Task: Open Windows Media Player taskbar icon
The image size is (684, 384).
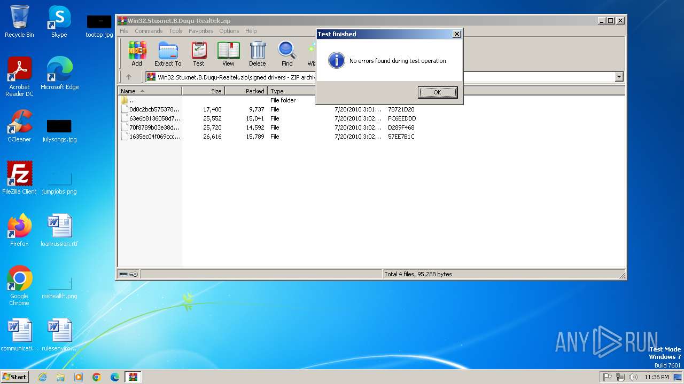Action: (79, 377)
